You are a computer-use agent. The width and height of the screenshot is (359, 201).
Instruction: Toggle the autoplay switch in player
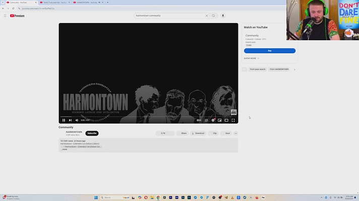(x=199, y=120)
